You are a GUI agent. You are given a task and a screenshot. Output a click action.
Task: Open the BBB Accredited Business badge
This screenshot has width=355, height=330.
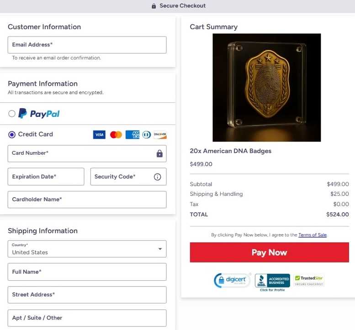pos(272,282)
